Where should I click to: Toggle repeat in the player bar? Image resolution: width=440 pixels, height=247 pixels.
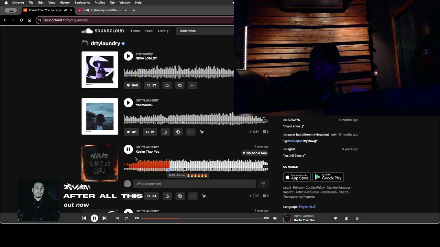coord(126,218)
